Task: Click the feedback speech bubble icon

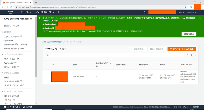Action: tap(5, 107)
